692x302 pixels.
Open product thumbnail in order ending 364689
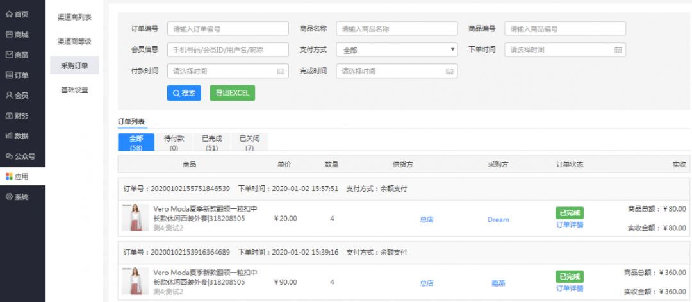click(135, 281)
